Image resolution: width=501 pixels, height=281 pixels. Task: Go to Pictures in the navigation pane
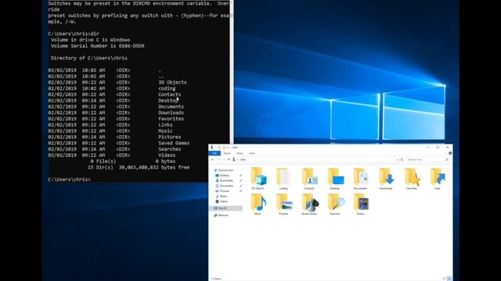click(x=225, y=190)
